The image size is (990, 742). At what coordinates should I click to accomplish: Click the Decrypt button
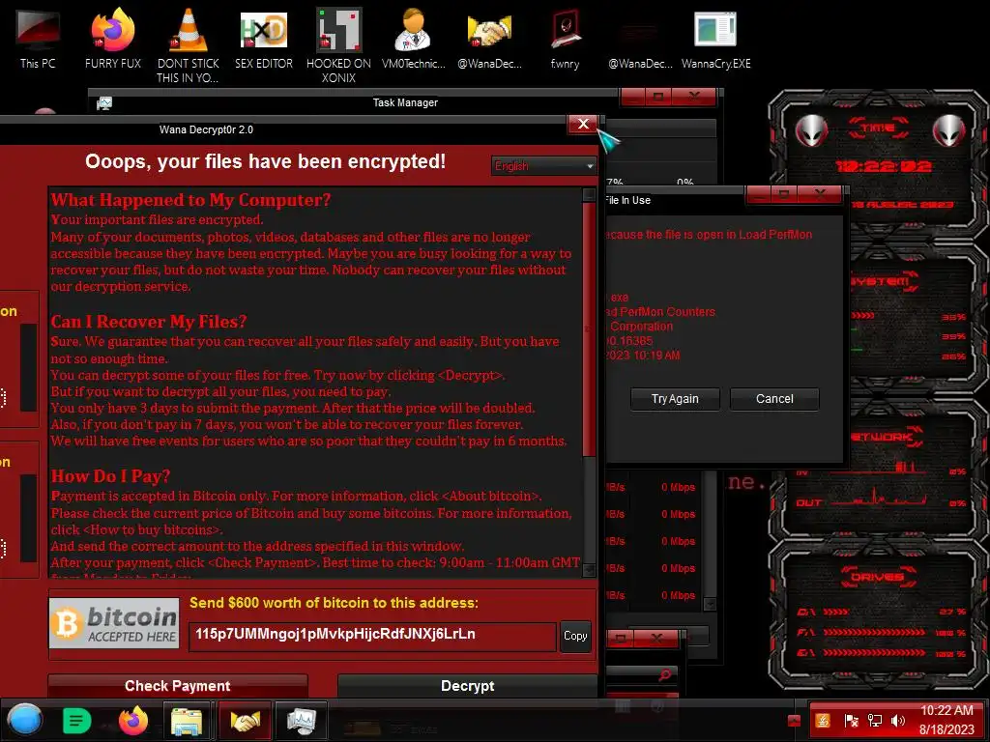467,686
